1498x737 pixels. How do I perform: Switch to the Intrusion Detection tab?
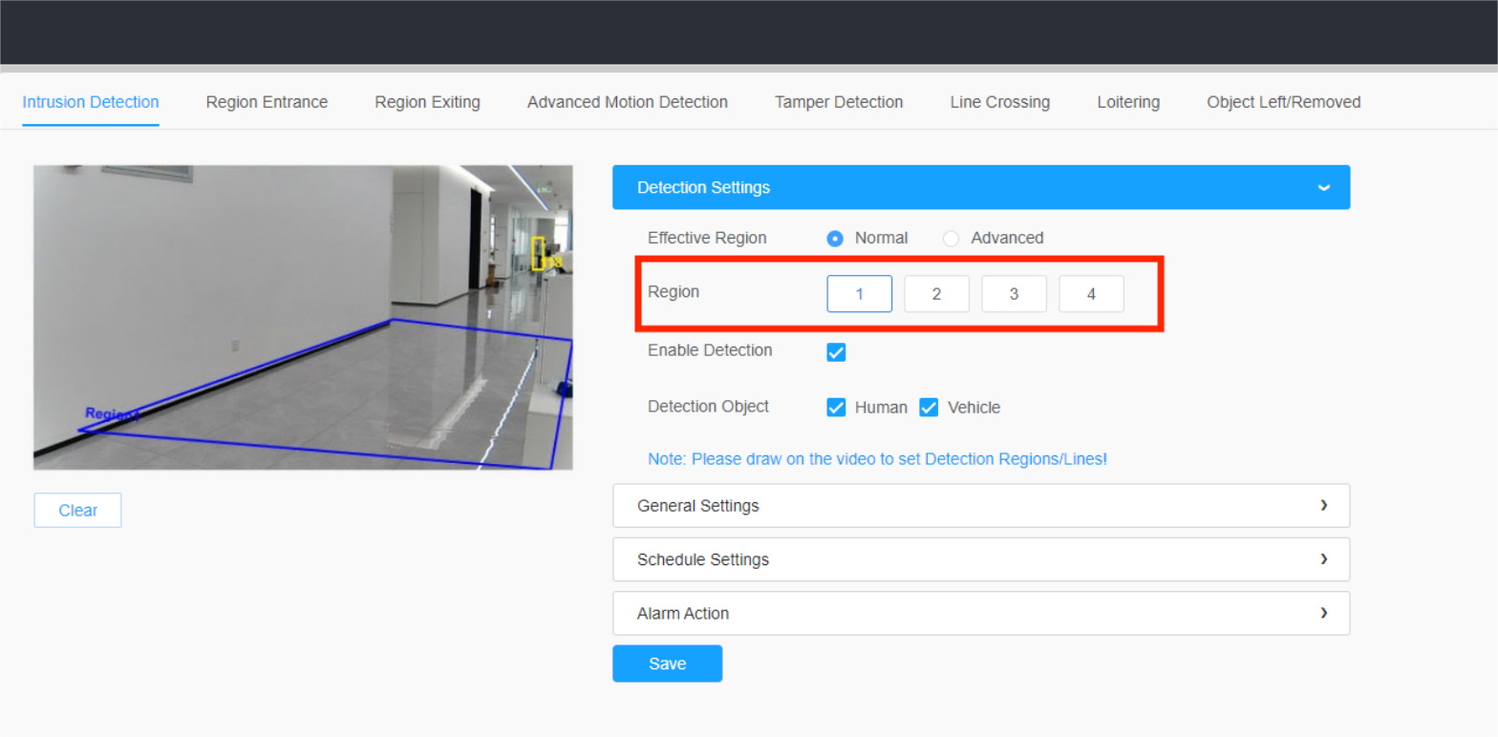pos(91,102)
